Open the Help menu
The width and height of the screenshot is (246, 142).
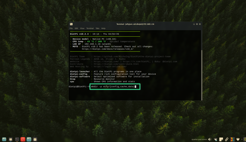103,28
